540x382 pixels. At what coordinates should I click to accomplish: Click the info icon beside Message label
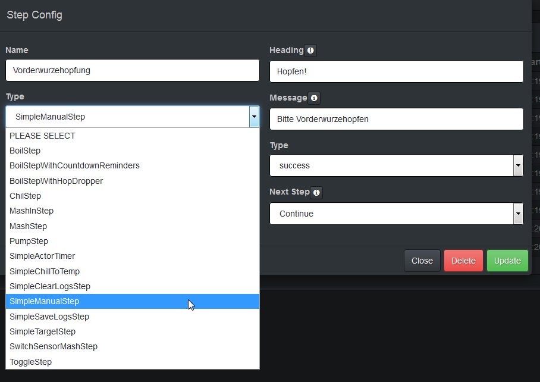314,98
